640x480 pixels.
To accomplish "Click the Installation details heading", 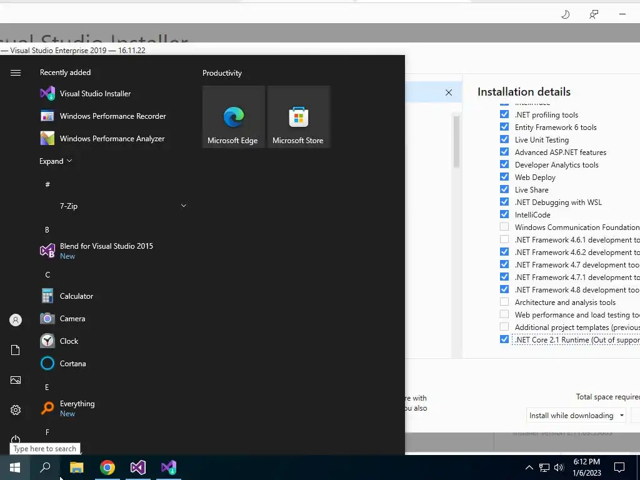I will 524,92.
